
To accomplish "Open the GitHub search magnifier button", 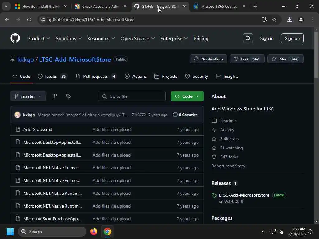I will [x=248, y=38].
